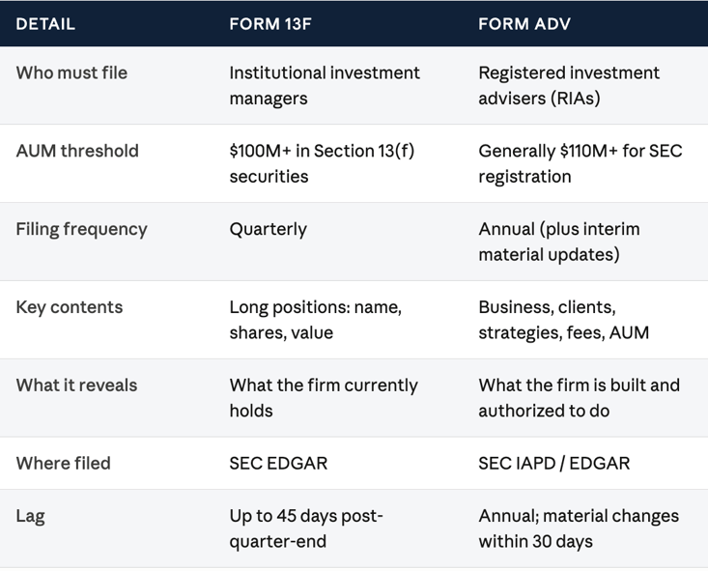
Task: Click 'Business, clients, strategies, fees, AUM' cell
Action: click(564, 320)
